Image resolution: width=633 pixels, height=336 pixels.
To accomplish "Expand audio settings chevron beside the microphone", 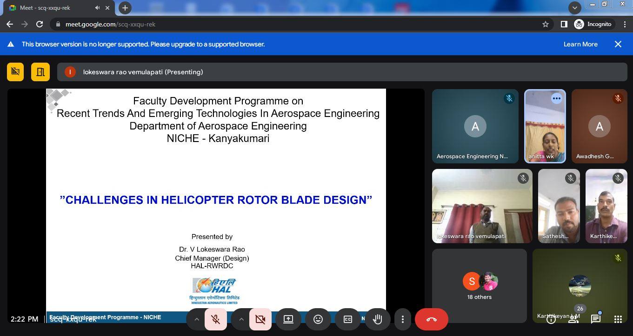I will [x=196, y=319].
